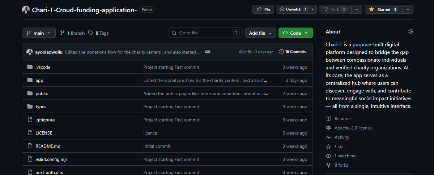Click the gear icon beside About
The image size is (434, 175).
tap(410, 32)
